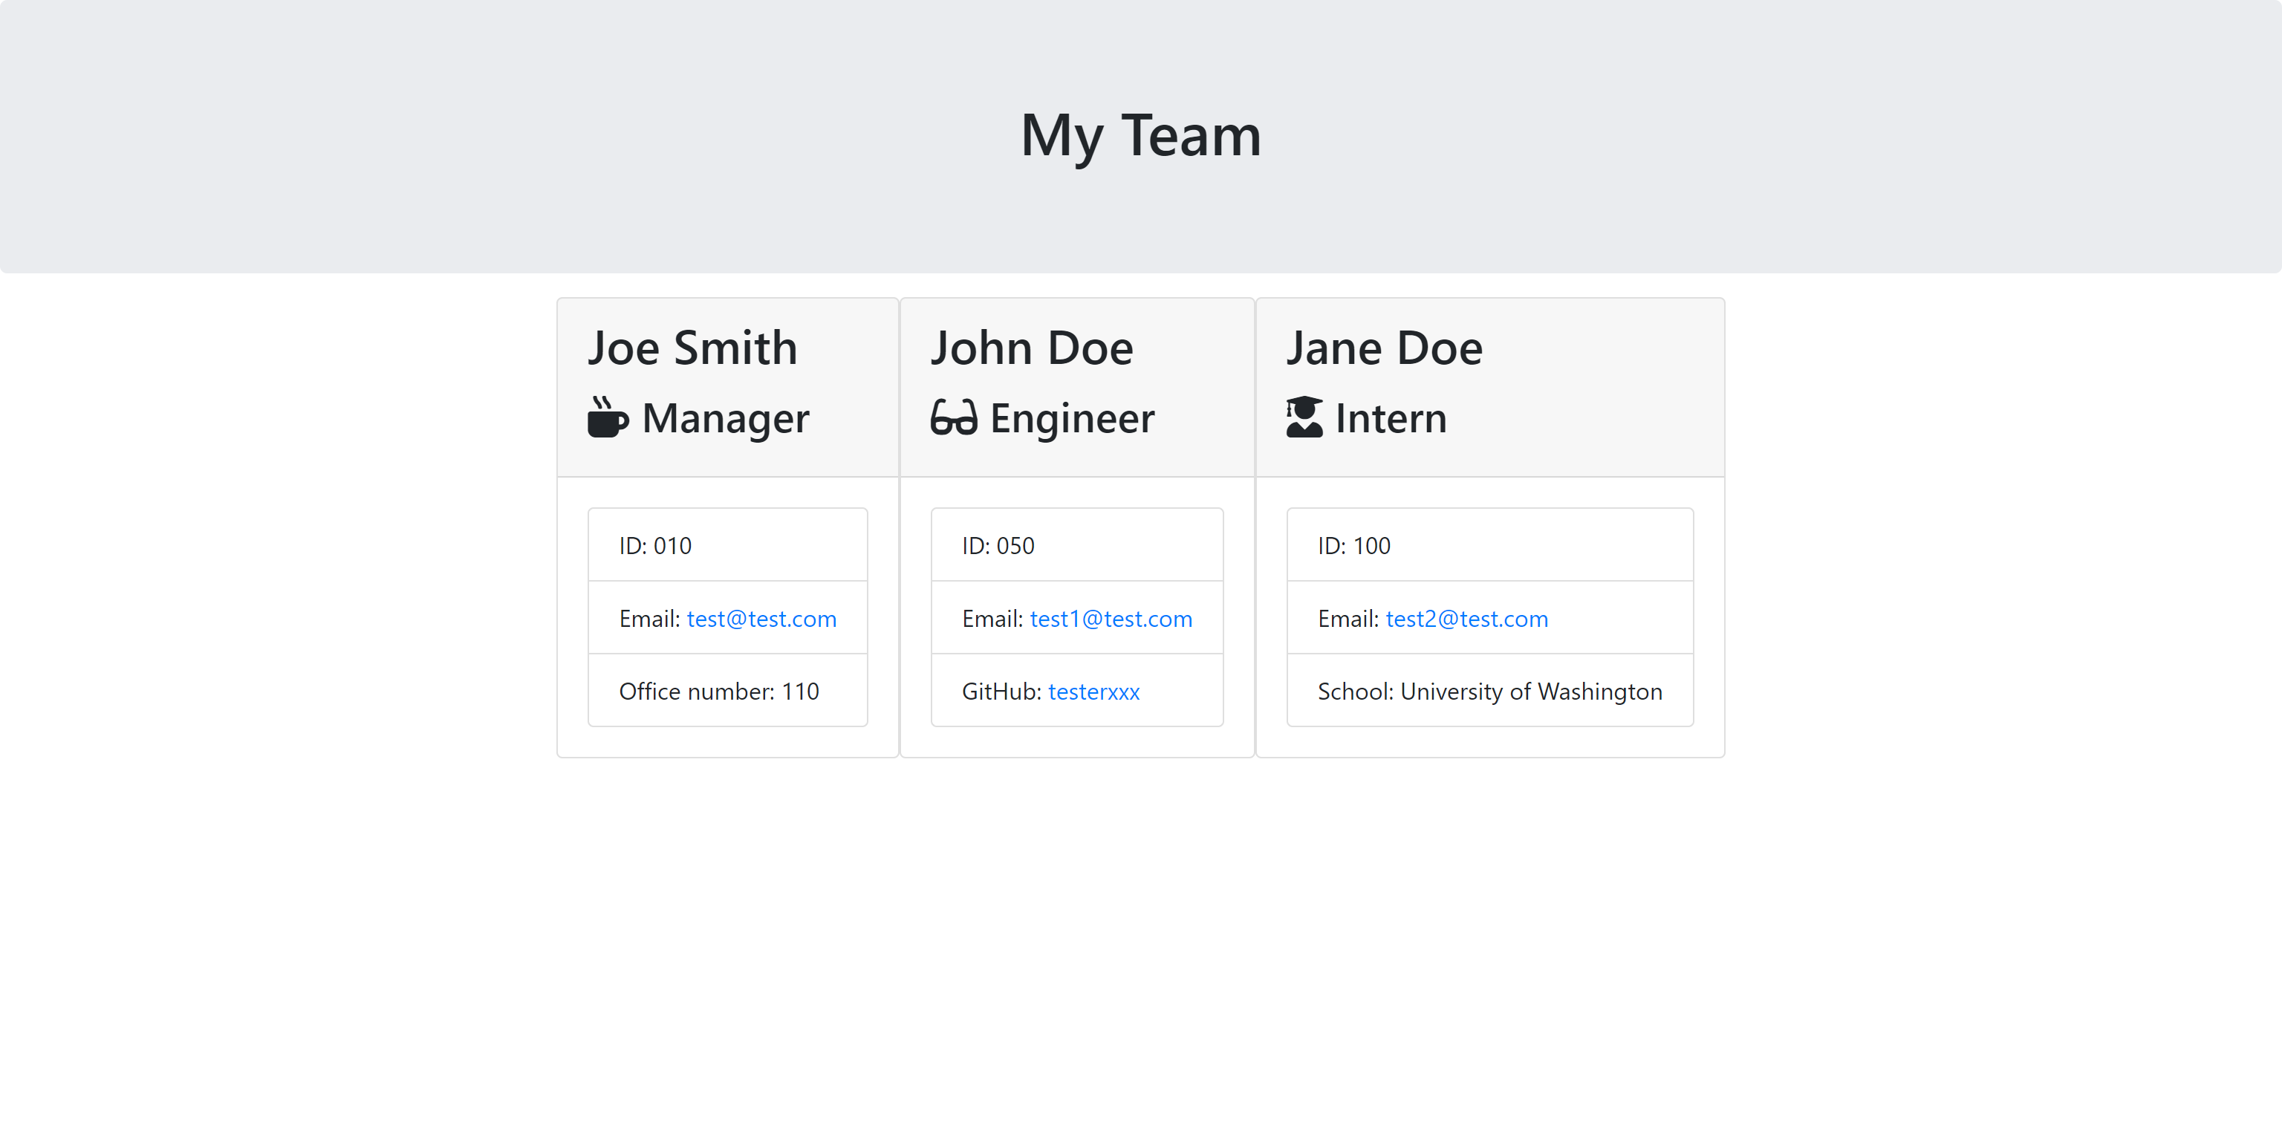Open the testerxxx GitHub profile link
The height and width of the screenshot is (1129, 2282).
tap(1093, 692)
